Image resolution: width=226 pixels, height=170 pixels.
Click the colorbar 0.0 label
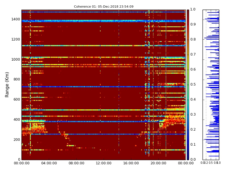pyautogui.click(x=193, y=160)
